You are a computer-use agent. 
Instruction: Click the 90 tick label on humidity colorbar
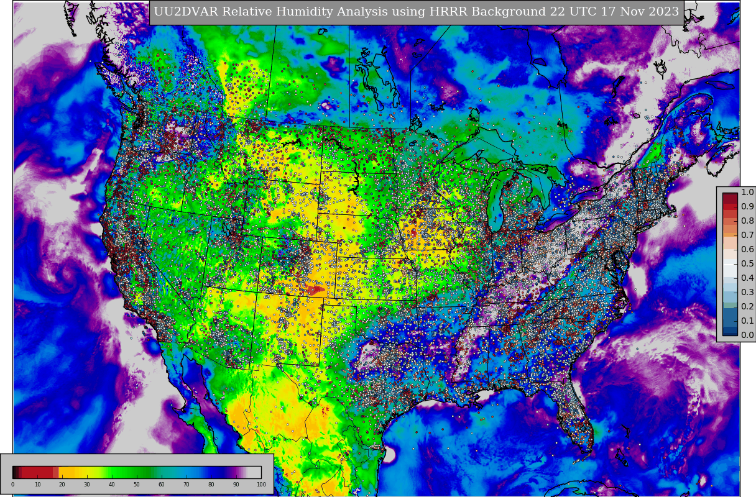pyautogui.click(x=236, y=485)
